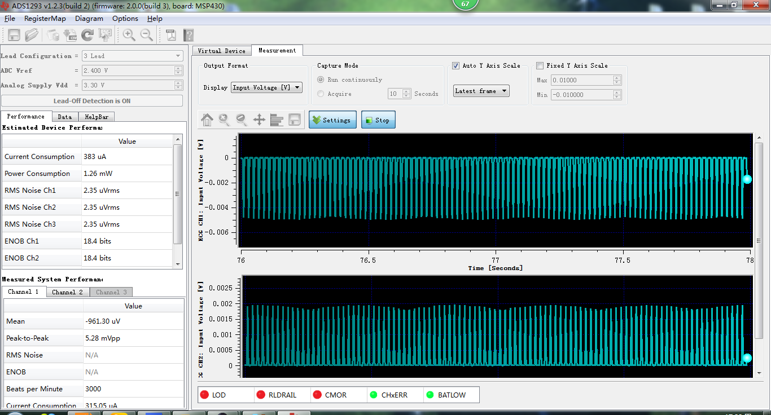
Task: Click the plot toolbar Save disk icon
Action: point(294,120)
